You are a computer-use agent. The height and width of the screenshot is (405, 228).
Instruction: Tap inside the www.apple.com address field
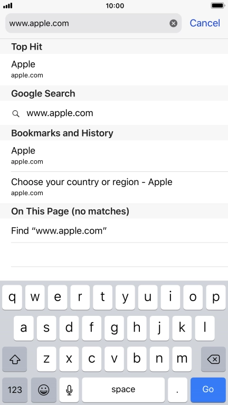tap(88, 23)
